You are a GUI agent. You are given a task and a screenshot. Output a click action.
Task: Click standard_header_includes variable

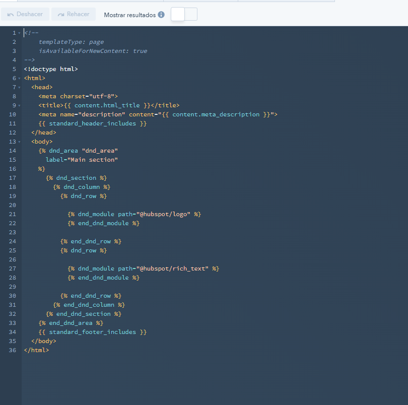[92, 123]
